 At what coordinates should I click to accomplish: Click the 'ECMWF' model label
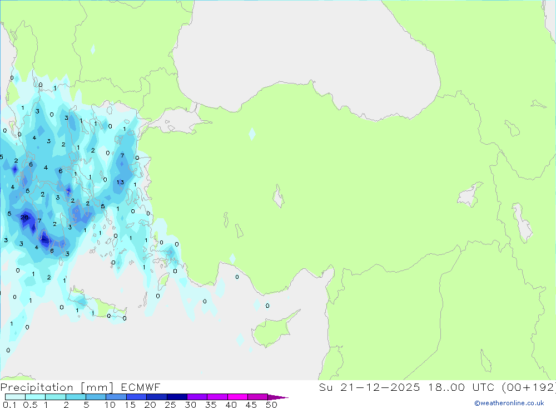141,387
